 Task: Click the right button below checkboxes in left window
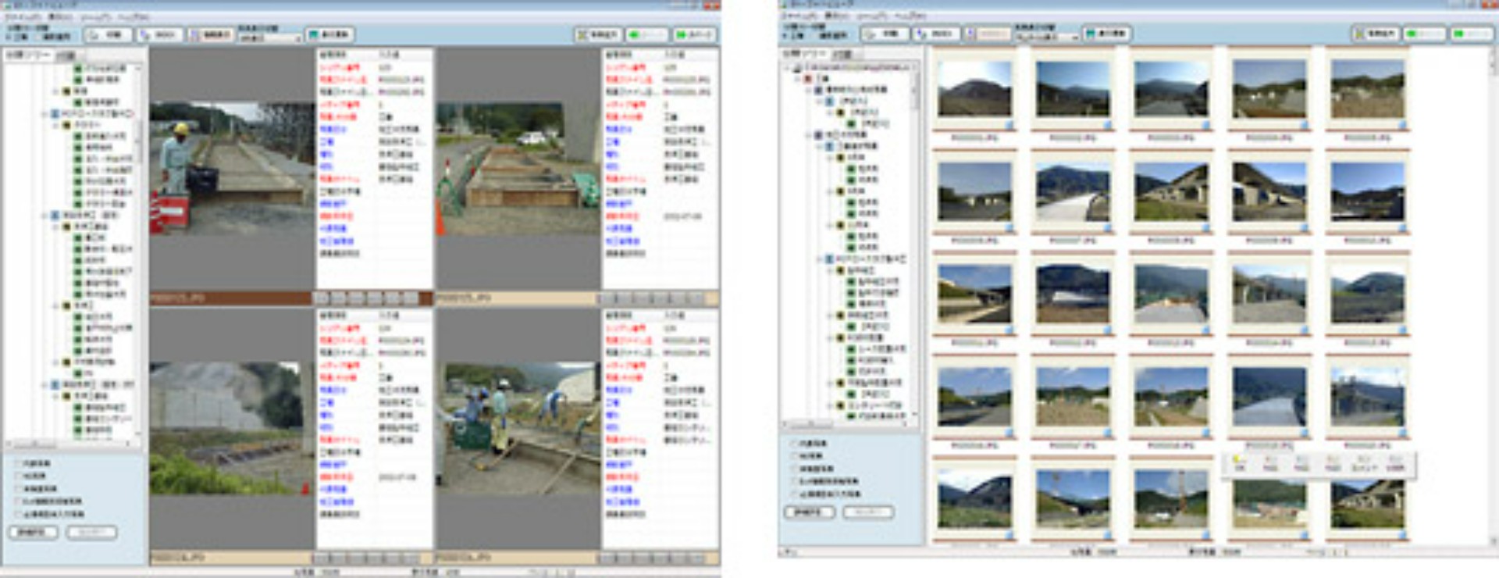click(91, 533)
